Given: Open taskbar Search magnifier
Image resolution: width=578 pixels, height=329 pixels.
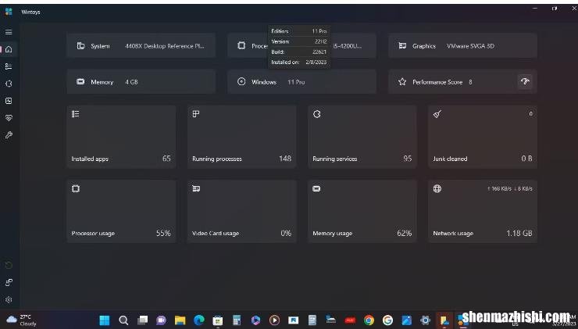Looking at the screenshot, I should [x=123, y=320].
